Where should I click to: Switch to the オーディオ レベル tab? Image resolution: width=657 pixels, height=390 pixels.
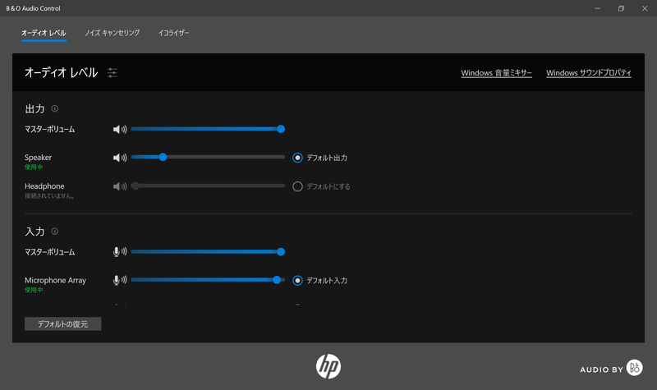tap(44, 33)
